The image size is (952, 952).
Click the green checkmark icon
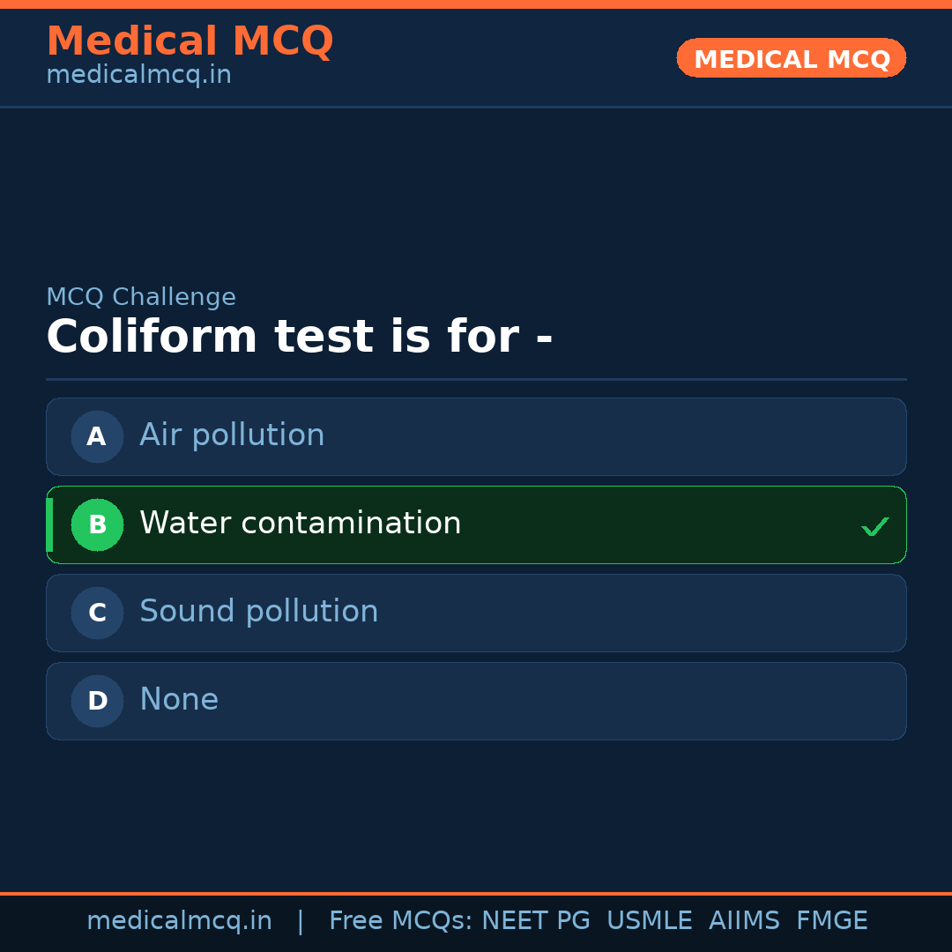coord(874,527)
